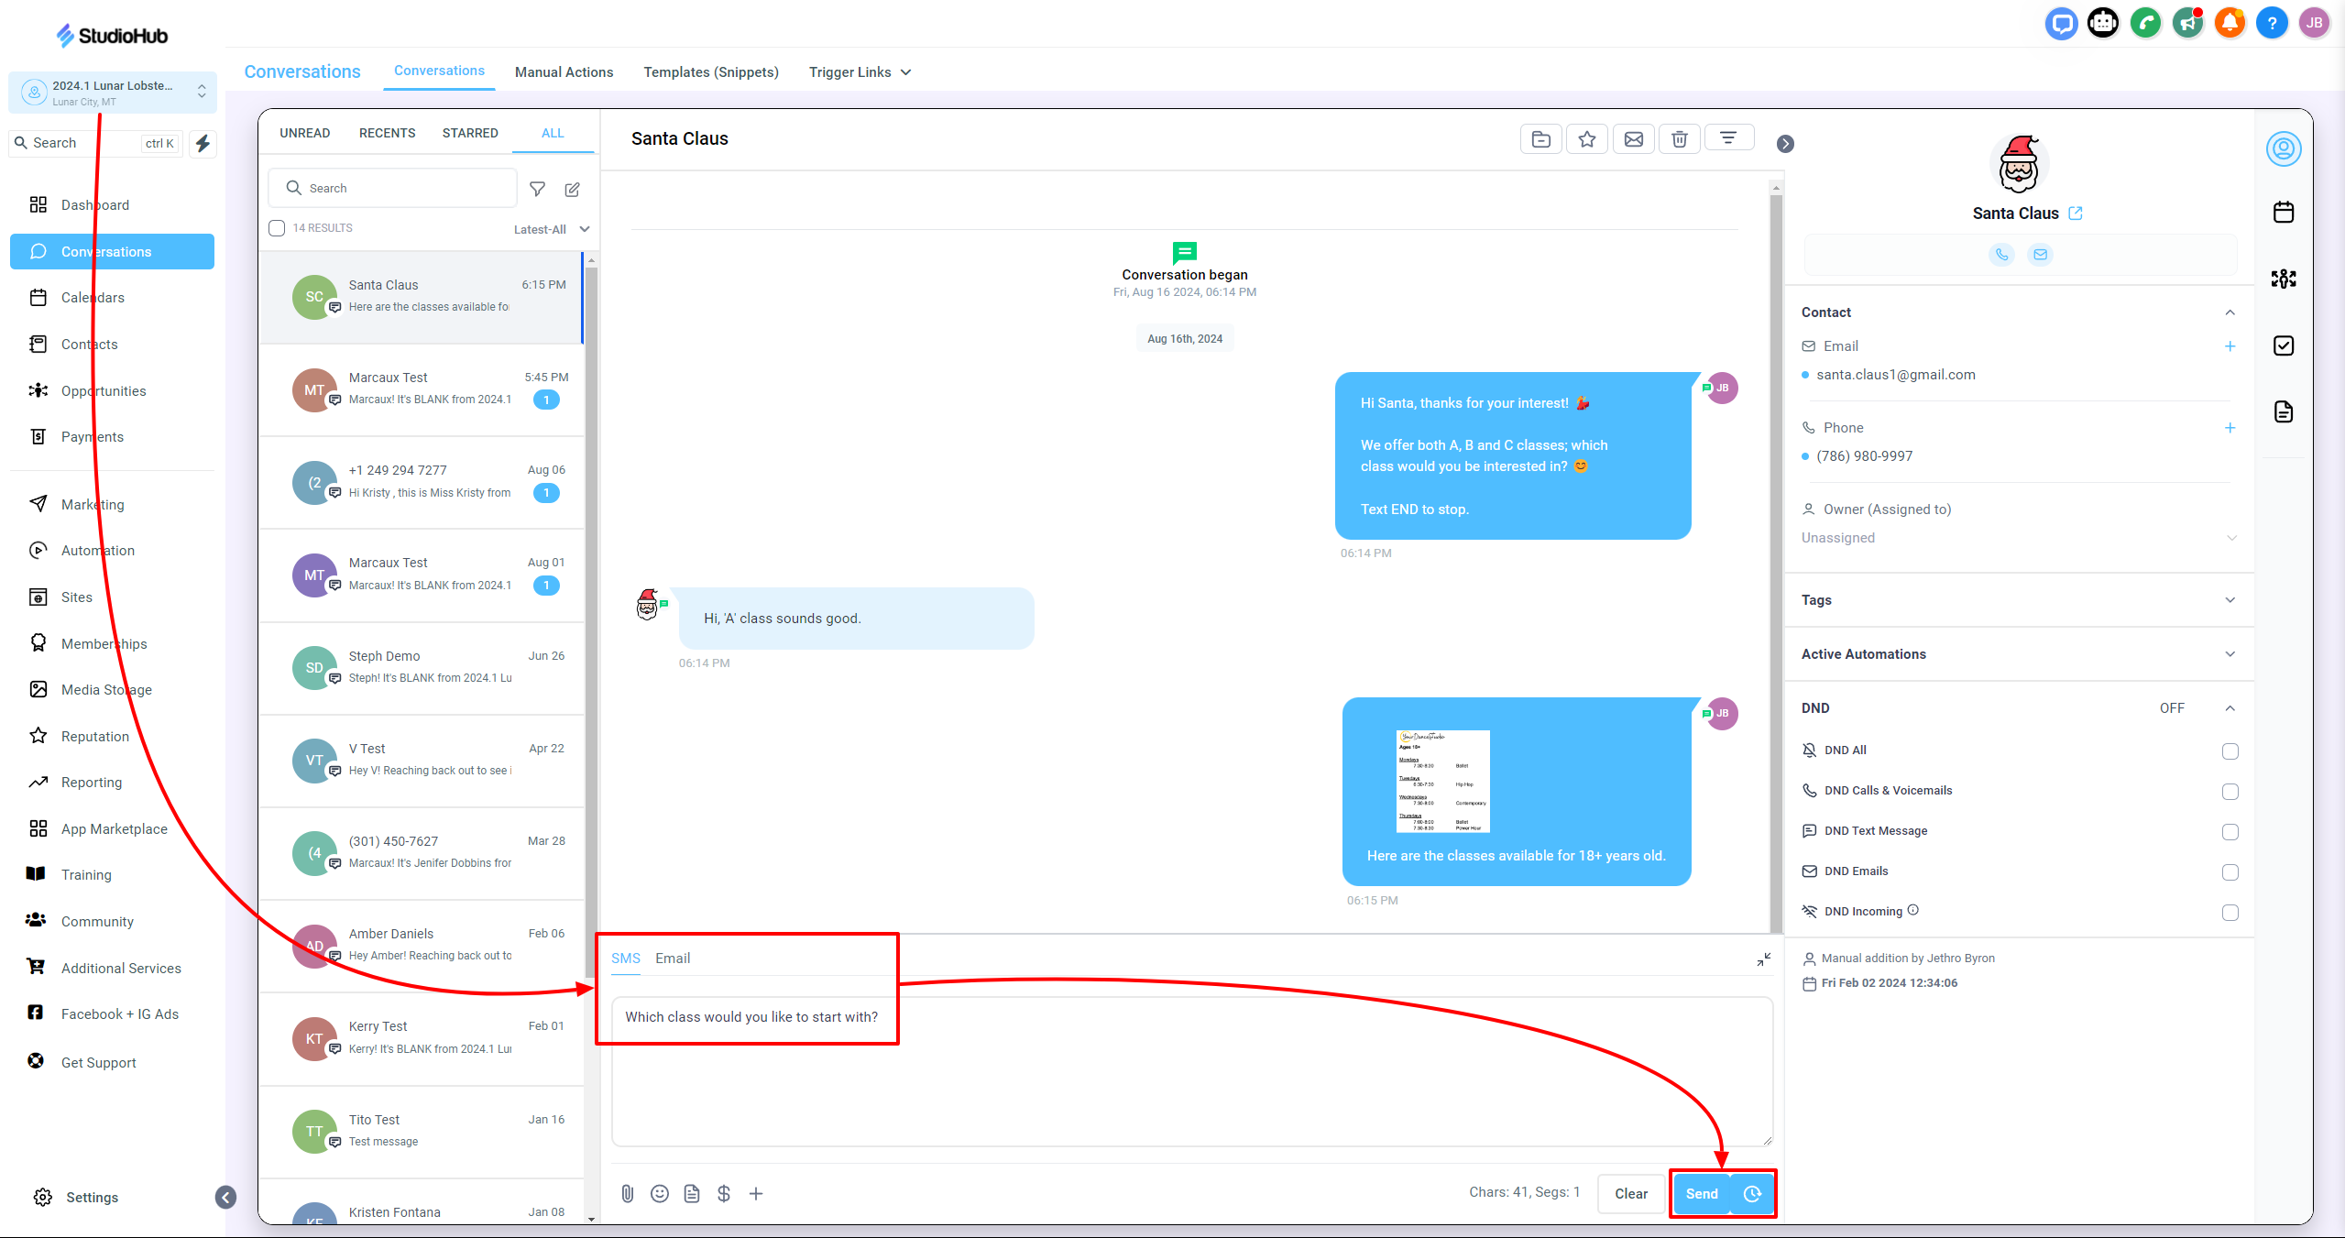2345x1238 pixels.
Task: Open the Templates (Snippets) tab
Action: pyautogui.click(x=711, y=72)
